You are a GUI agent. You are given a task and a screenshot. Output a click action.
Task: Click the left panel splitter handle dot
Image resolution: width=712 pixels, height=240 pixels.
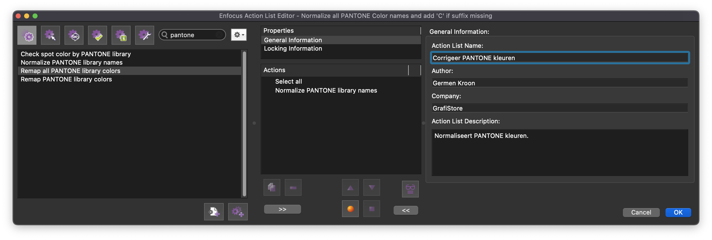pyautogui.click(x=254, y=123)
